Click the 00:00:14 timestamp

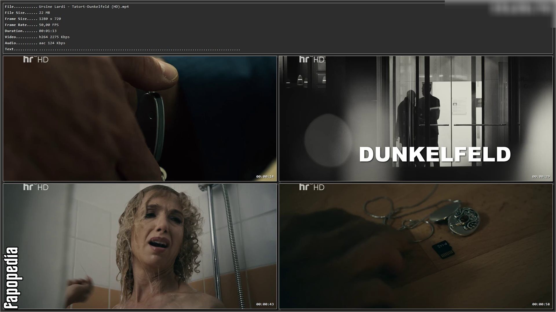click(x=265, y=177)
